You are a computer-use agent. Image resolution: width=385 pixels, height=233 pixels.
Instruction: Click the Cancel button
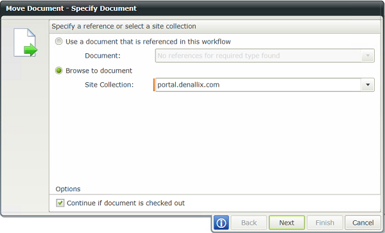[x=363, y=223]
